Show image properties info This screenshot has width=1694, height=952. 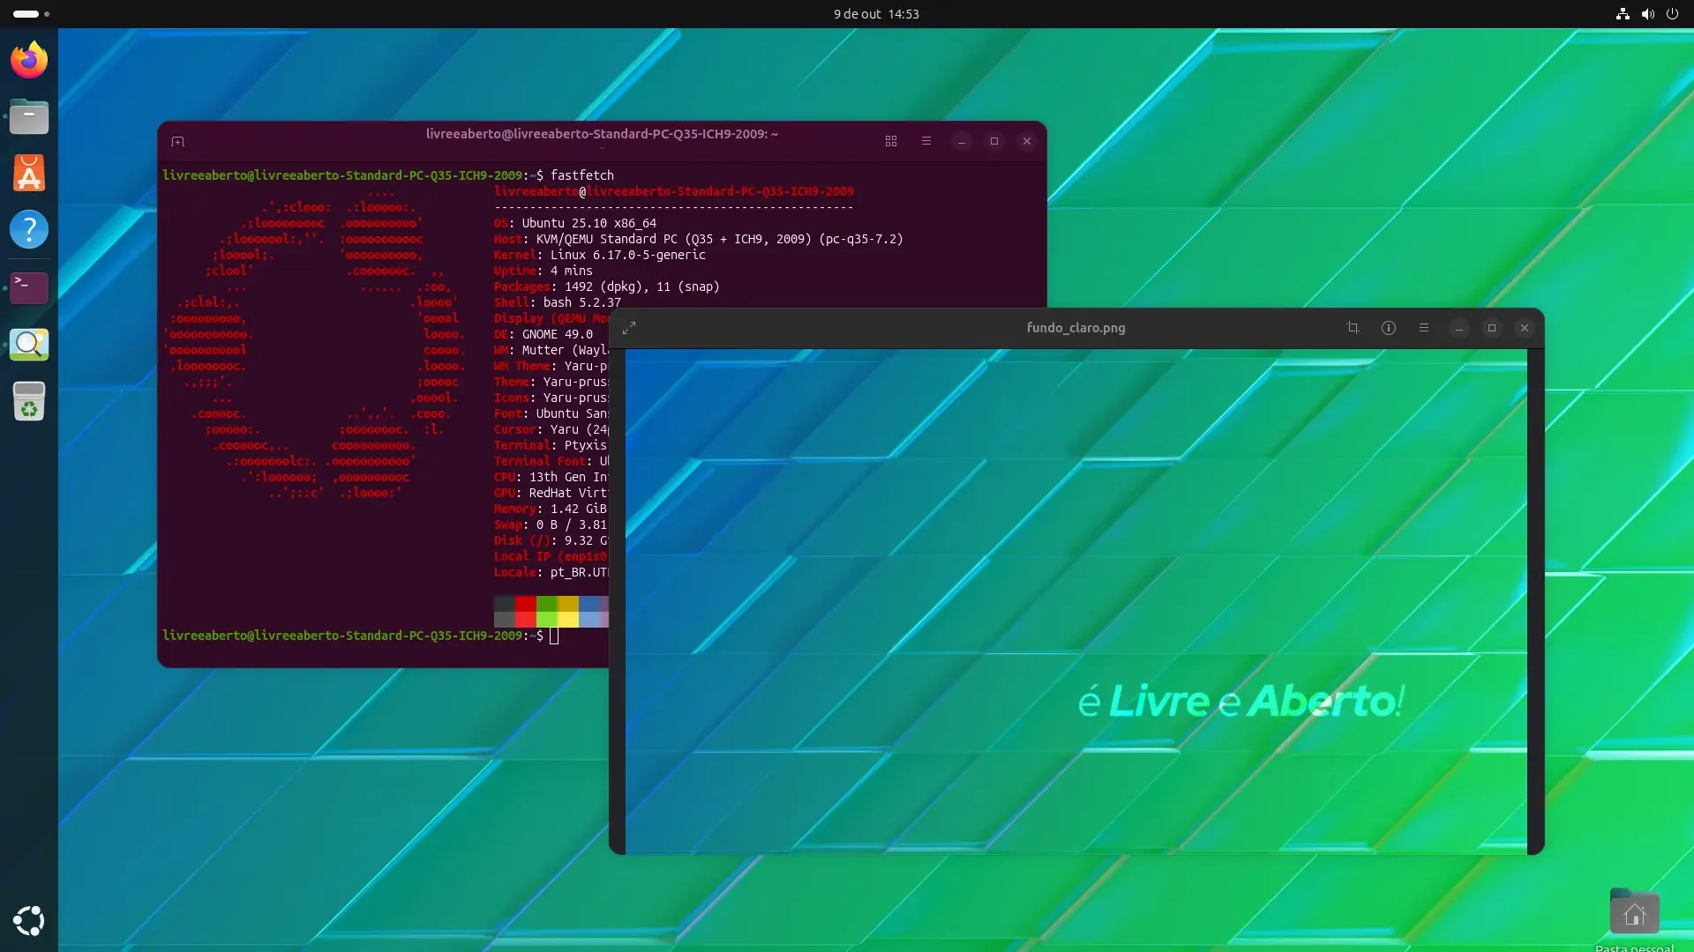(1389, 328)
